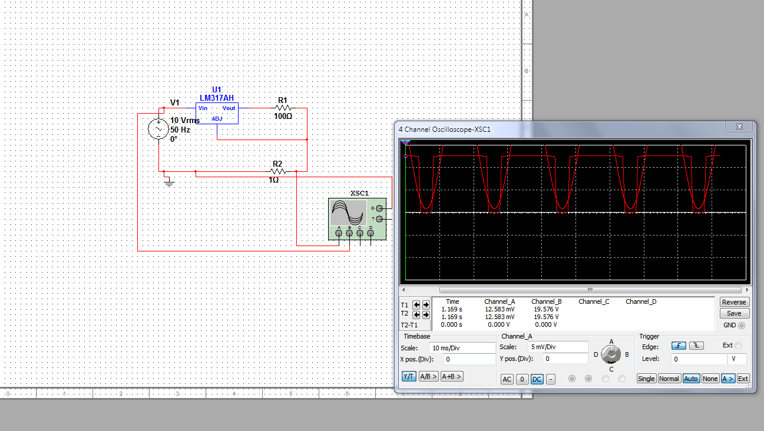Select the LM317AH regulator component
Viewport: 764px width, 431px height.
[217, 113]
